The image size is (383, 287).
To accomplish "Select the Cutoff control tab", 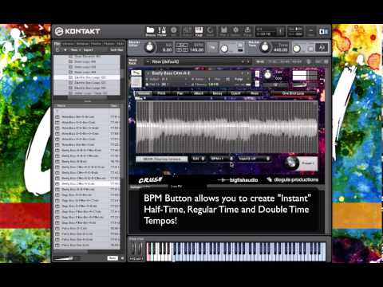I will [236, 93].
